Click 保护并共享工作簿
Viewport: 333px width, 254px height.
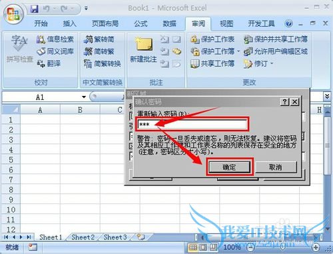tap(276, 39)
